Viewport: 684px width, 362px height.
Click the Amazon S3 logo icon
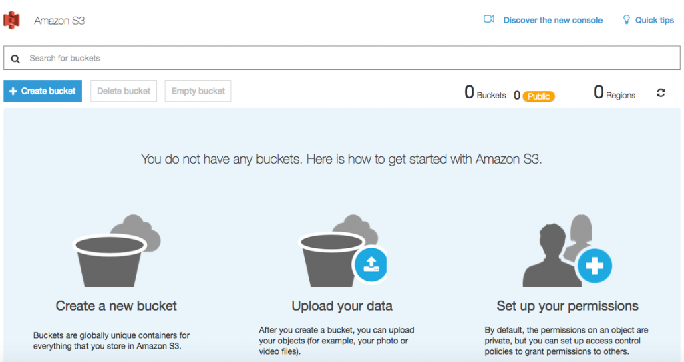coord(12,21)
